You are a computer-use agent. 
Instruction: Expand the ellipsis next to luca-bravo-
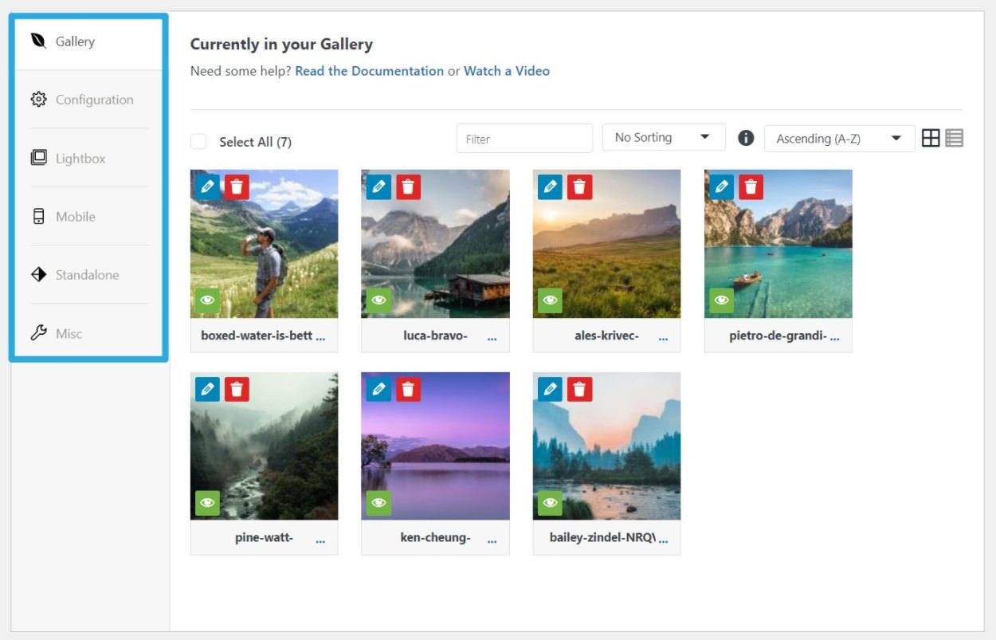tap(492, 338)
